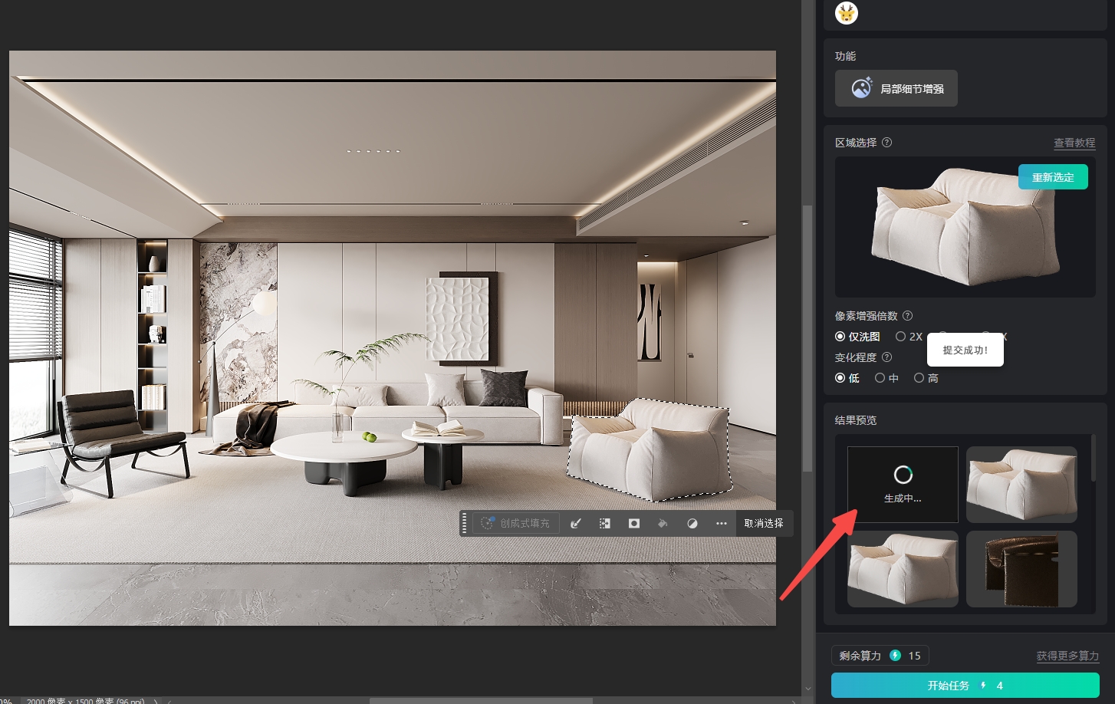The image size is (1115, 704).
Task: Click the selected sofa region preview
Action: pos(965,227)
